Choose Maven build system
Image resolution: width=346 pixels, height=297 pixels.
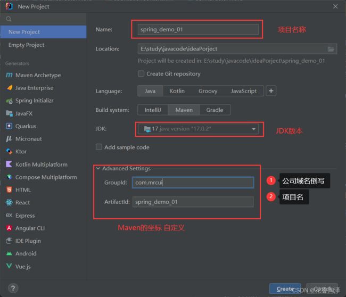click(184, 110)
